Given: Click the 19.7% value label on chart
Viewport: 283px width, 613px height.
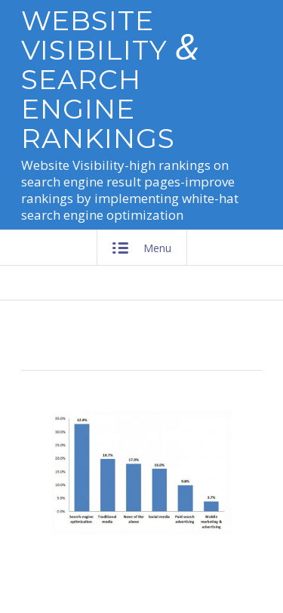Looking at the screenshot, I should pyautogui.click(x=107, y=455).
